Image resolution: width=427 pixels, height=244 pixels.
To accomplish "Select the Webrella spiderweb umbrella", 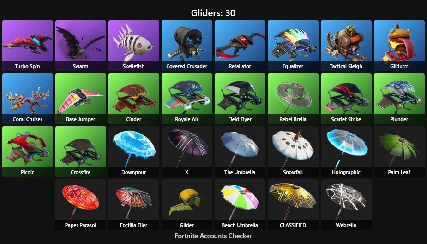I will [346, 204].
